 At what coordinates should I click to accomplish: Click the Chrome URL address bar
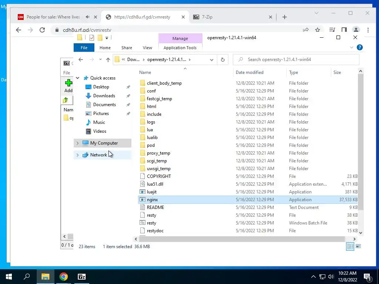coord(177,30)
